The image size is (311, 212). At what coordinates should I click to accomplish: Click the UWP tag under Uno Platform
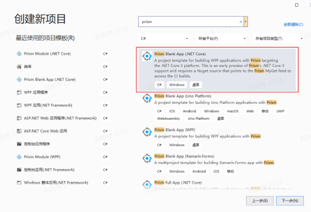click(280, 111)
